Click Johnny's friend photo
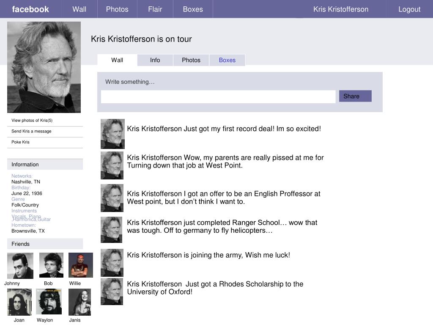This screenshot has height=325, width=433. (20, 266)
